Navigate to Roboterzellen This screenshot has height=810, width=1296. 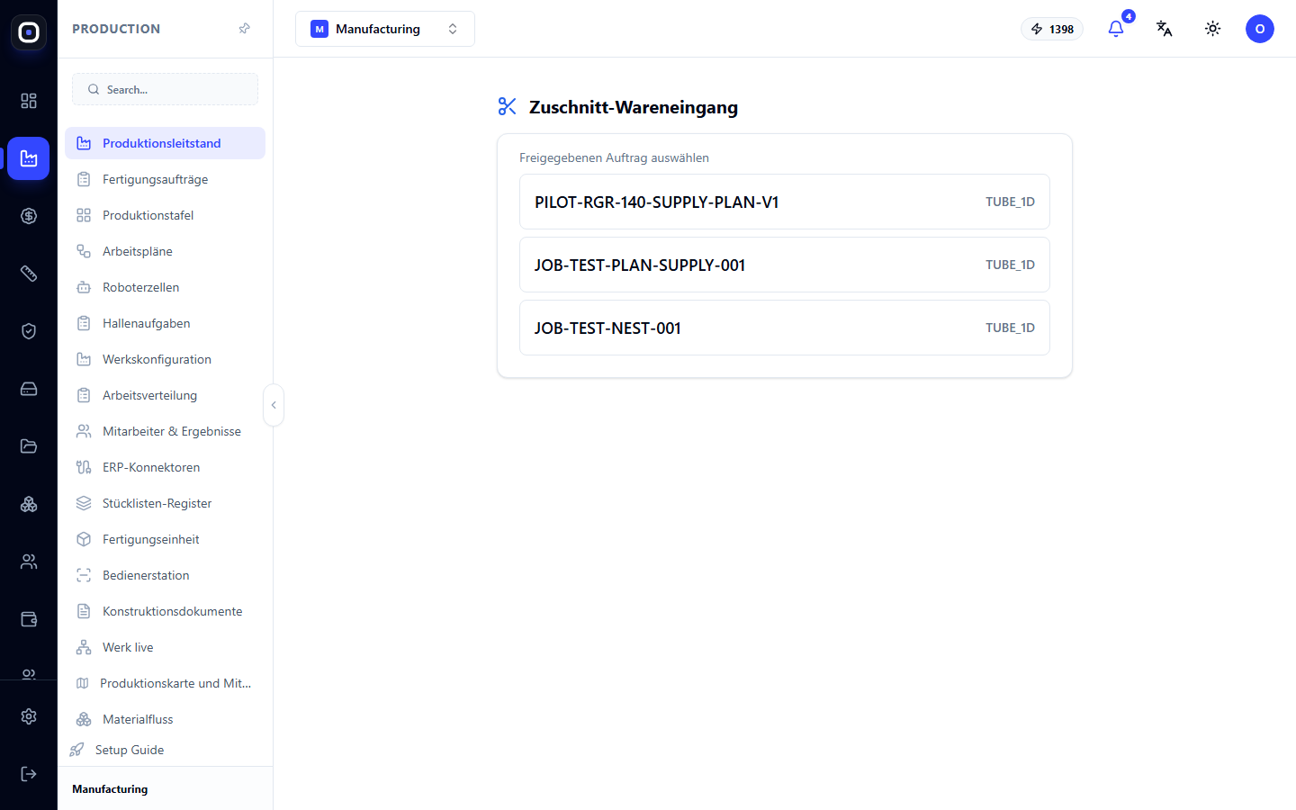pyautogui.click(x=165, y=287)
